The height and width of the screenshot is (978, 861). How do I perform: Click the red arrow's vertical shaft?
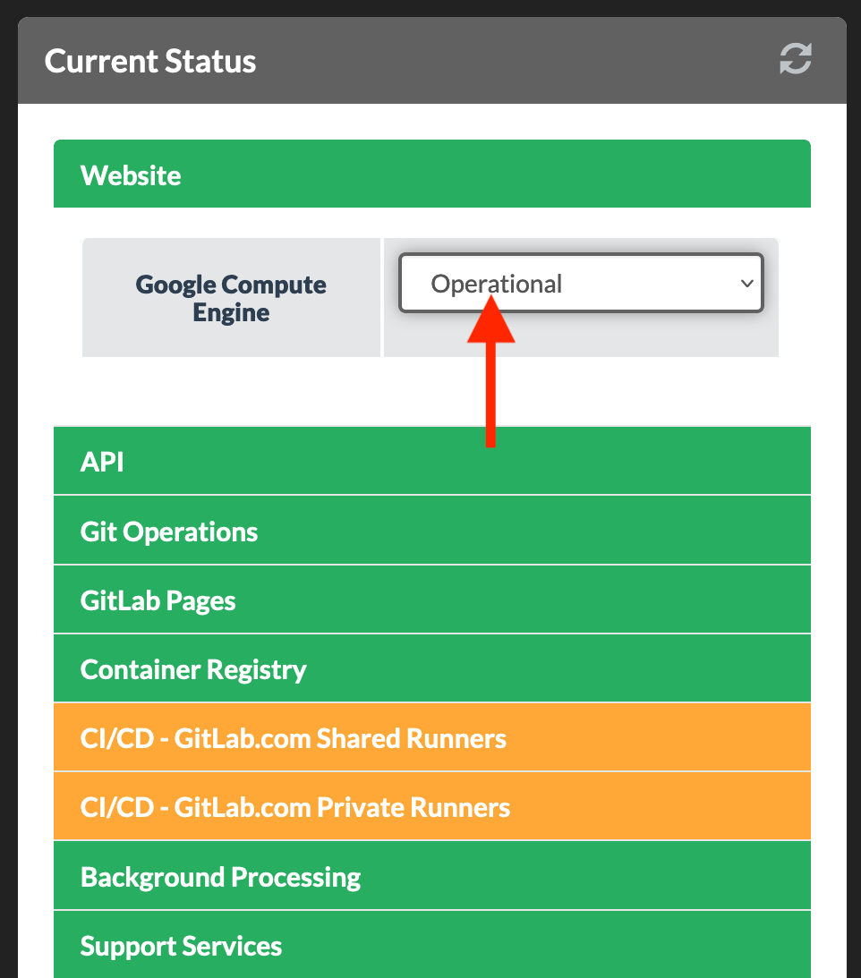[x=490, y=394]
